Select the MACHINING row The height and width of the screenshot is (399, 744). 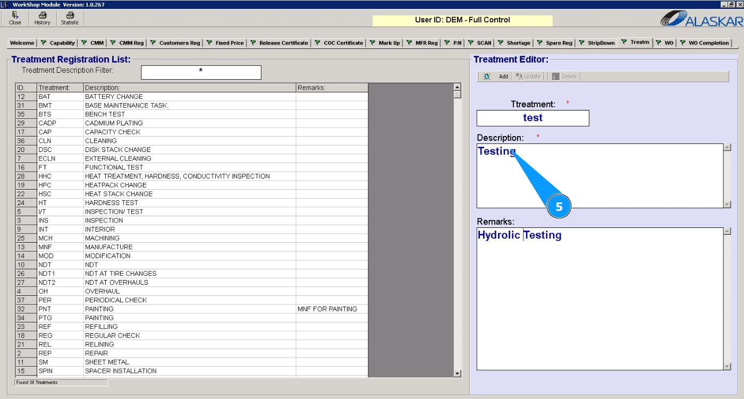(191, 238)
